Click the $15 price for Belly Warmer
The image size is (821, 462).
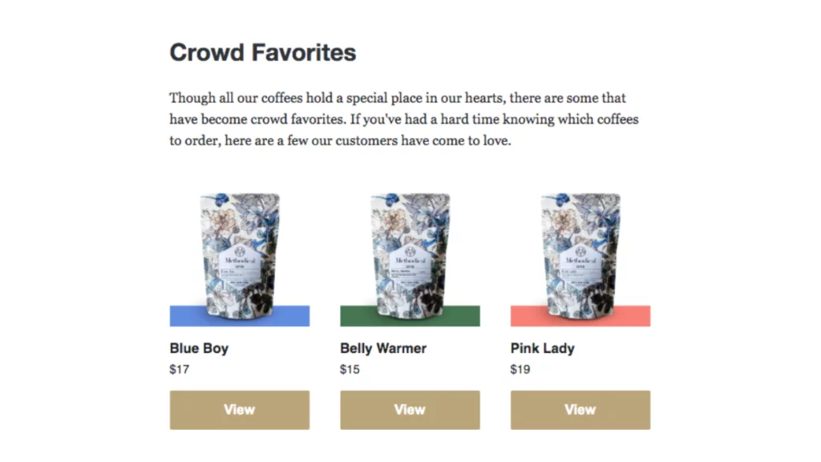click(x=350, y=369)
